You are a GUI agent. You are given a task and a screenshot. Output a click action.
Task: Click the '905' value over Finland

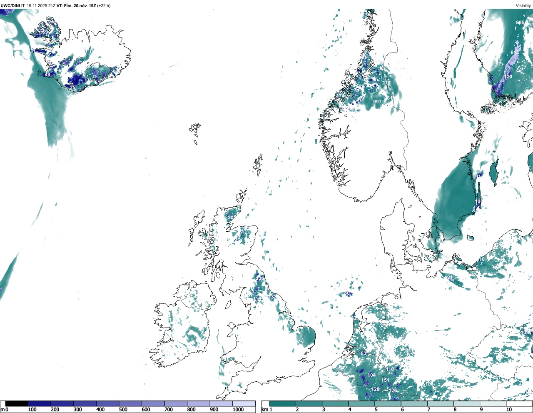(520, 23)
